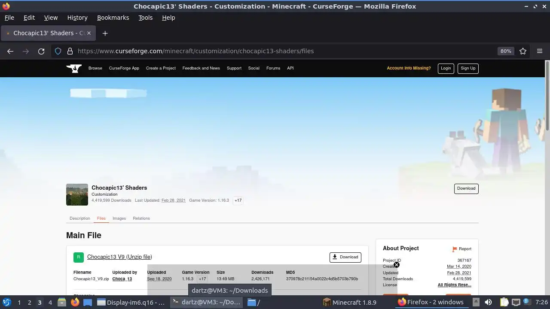Switch to workspace 4

coord(50,302)
